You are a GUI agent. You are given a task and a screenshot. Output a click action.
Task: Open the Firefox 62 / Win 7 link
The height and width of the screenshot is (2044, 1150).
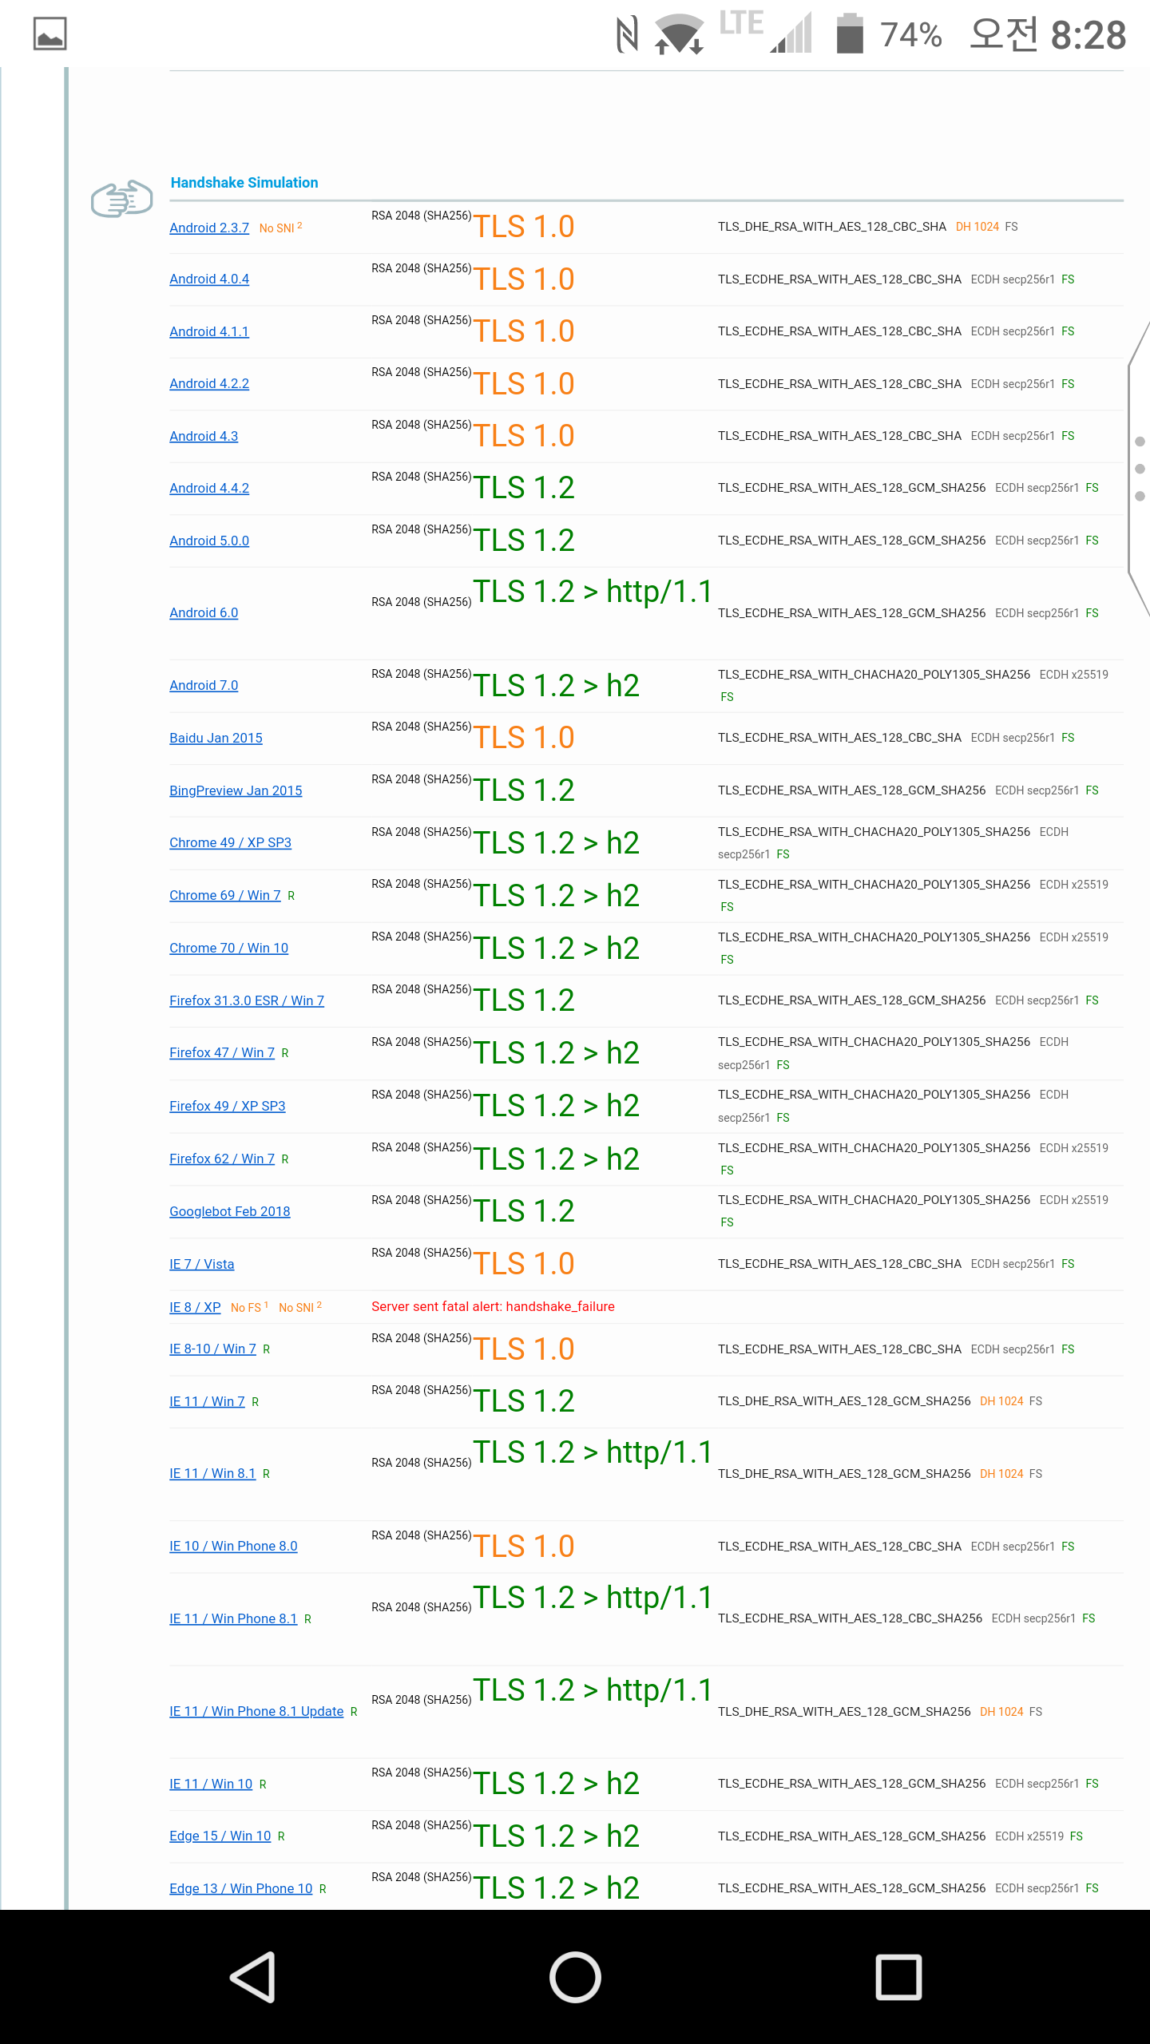click(x=222, y=1159)
